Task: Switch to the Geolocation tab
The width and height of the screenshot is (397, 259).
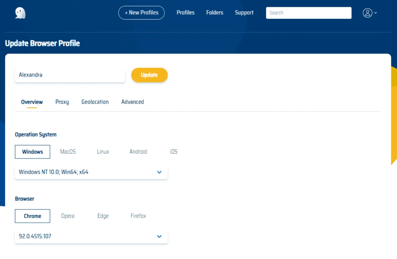Action: pyautogui.click(x=95, y=102)
